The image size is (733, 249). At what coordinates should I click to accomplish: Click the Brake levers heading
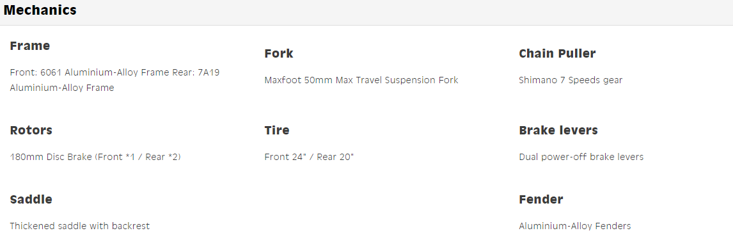(x=558, y=130)
